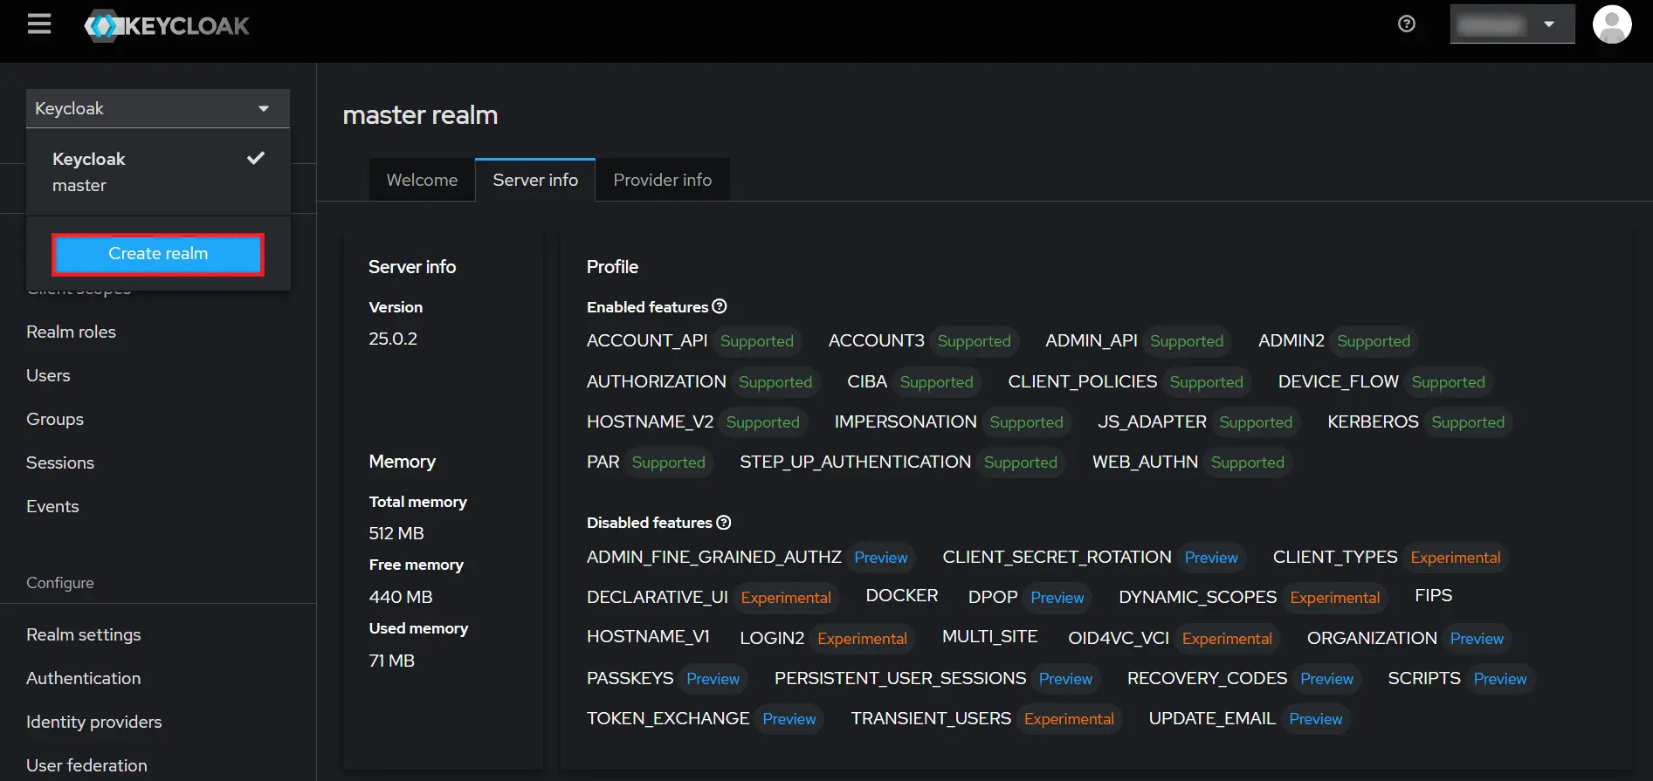The height and width of the screenshot is (781, 1653).
Task: Click the KERBEROS Supported label
Action: coord(1468,422)
